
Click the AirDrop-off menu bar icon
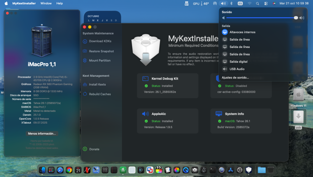[215, 3]
